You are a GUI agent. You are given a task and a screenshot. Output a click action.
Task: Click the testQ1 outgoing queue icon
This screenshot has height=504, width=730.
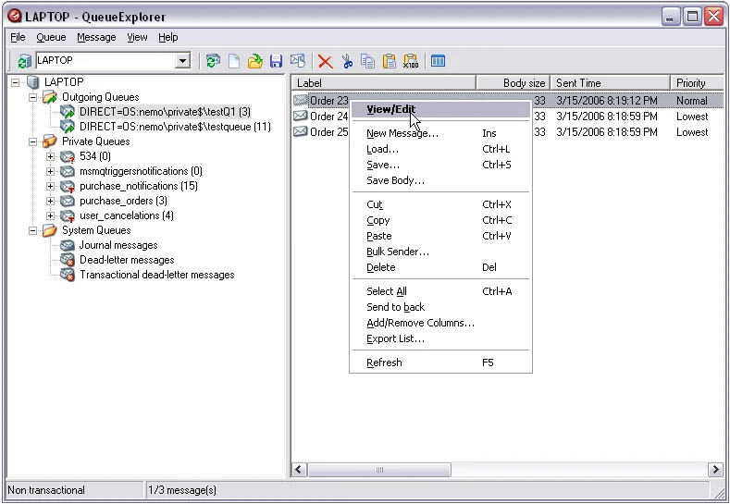click(x=68, y=112)
